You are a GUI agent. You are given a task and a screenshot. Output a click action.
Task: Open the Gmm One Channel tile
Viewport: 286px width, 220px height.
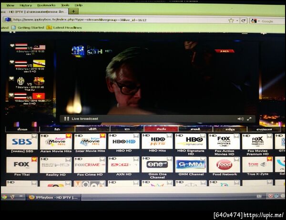pyautogui.click(x=157, y=164)
